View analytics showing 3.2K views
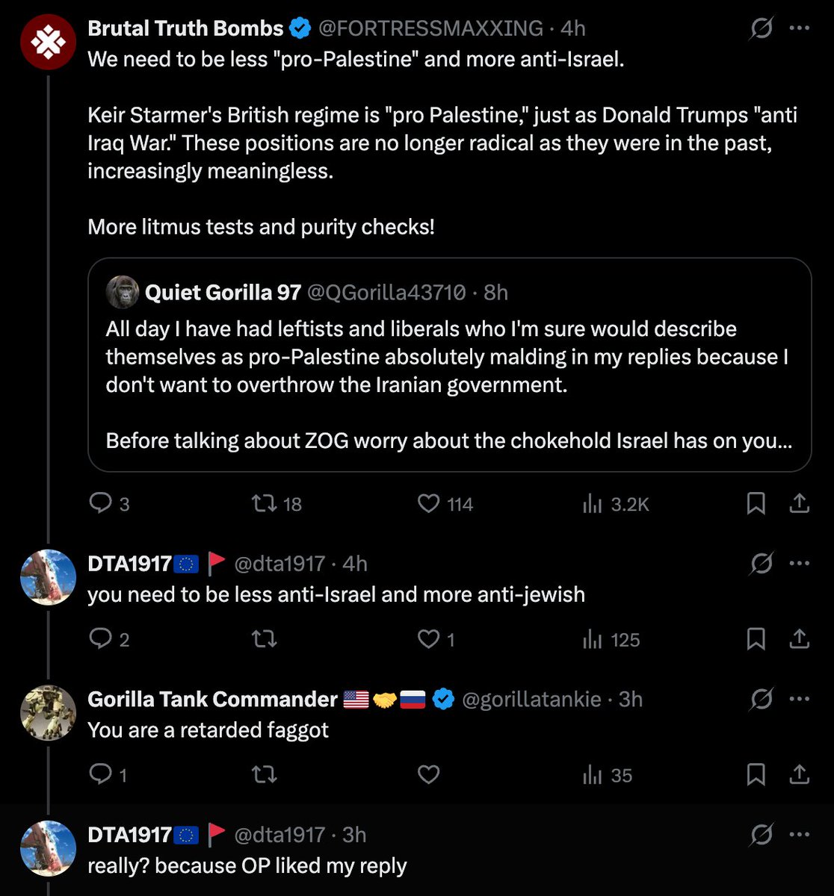Viewport: 834px width, 896px height. point(615,504)
